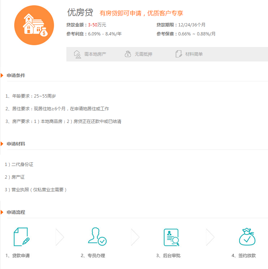Click the 申请材料 section heading
Image resolution: width=268 pixels, height=269 pixels.
coord(16,144)
